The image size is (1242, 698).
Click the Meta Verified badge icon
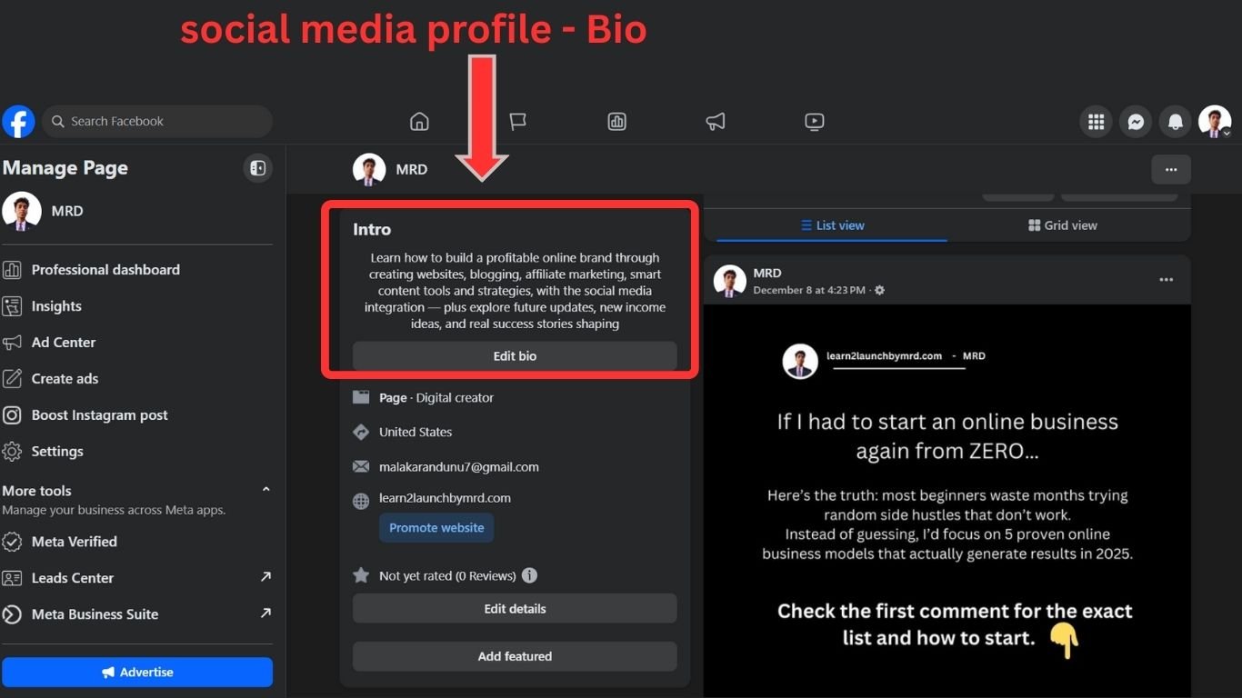coord(12,542)
